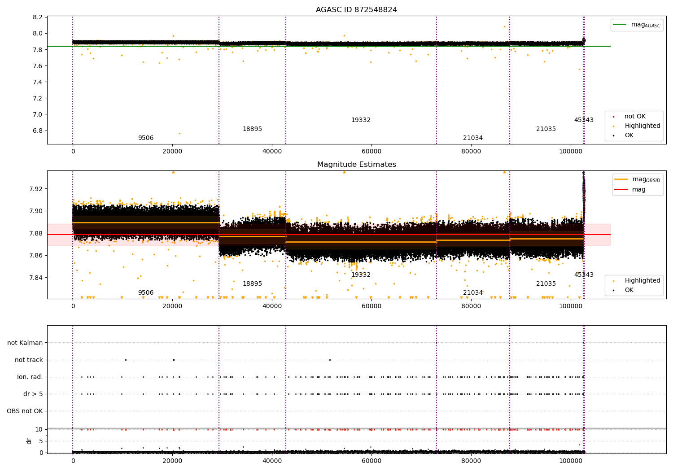Select obsid label 21035 in top plot
The height and width of the screenshot is (471, 673).
546,129
